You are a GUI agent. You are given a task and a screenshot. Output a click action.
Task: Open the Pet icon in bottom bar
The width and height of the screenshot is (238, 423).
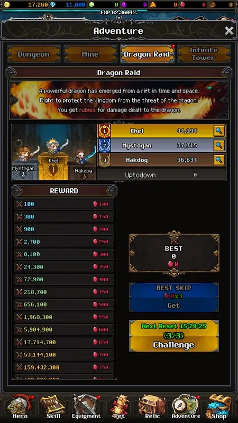(x=120, y=407)
